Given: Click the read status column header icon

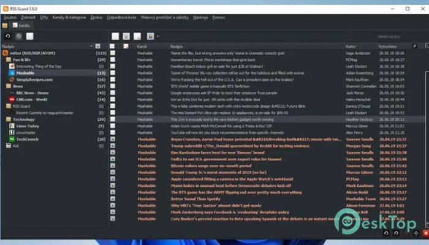Looking at the screenshot, I should coord(112,46).
